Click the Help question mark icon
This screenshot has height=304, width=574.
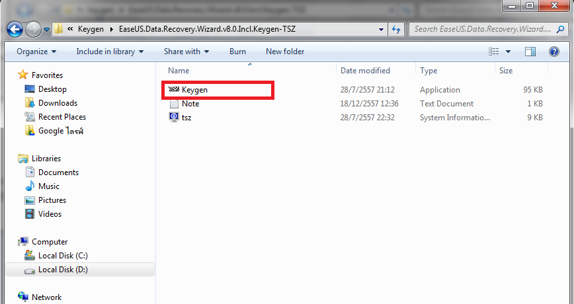pyautogui.click(x=554, y=52)
